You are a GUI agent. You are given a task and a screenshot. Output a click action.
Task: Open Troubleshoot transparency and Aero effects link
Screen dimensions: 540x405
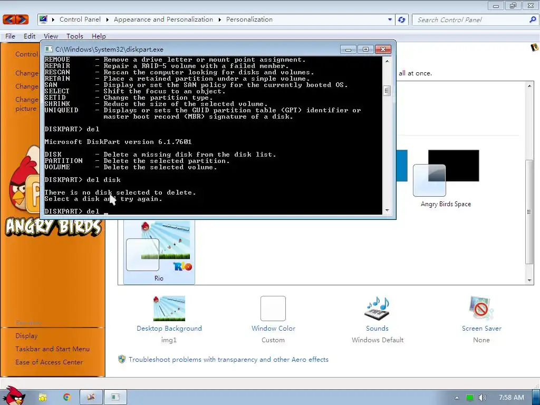tap(228, 359)
